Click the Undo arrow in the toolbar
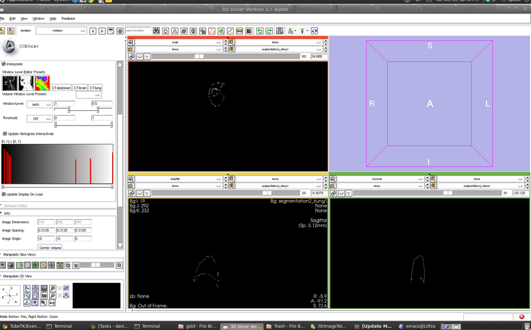This screenshot has height=330, width=531. point(260,31)
